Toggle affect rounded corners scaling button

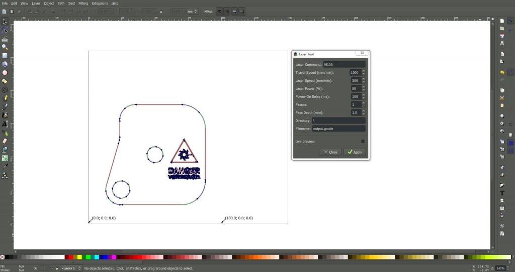point(227,12)
